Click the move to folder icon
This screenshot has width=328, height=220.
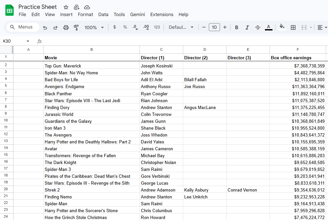click(77, 7)
